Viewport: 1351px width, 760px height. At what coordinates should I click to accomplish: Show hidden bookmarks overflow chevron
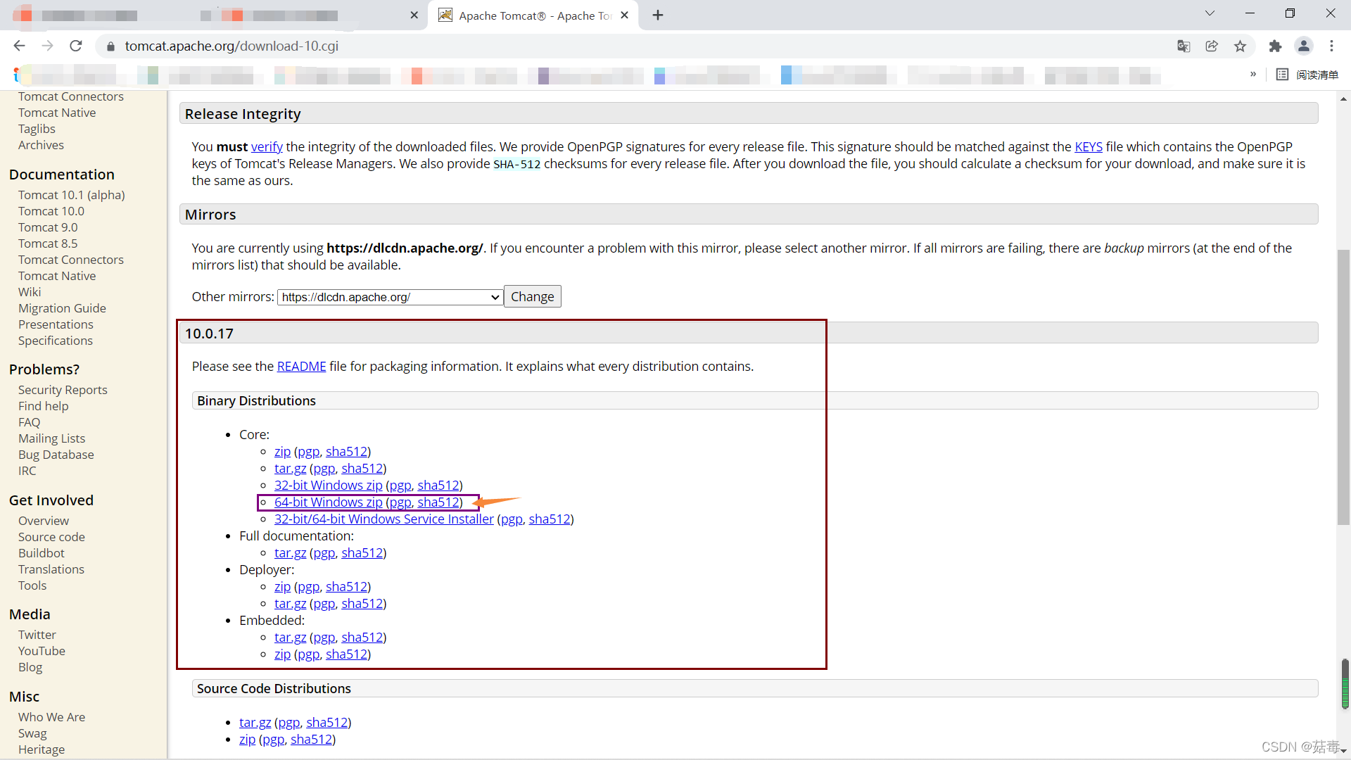click(x=1253, y=75)
